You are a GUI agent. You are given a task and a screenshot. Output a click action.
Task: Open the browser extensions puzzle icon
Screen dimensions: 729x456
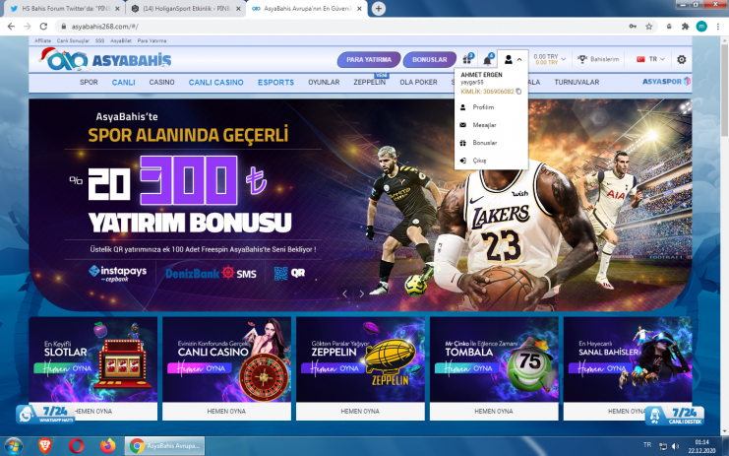[685, 27]
